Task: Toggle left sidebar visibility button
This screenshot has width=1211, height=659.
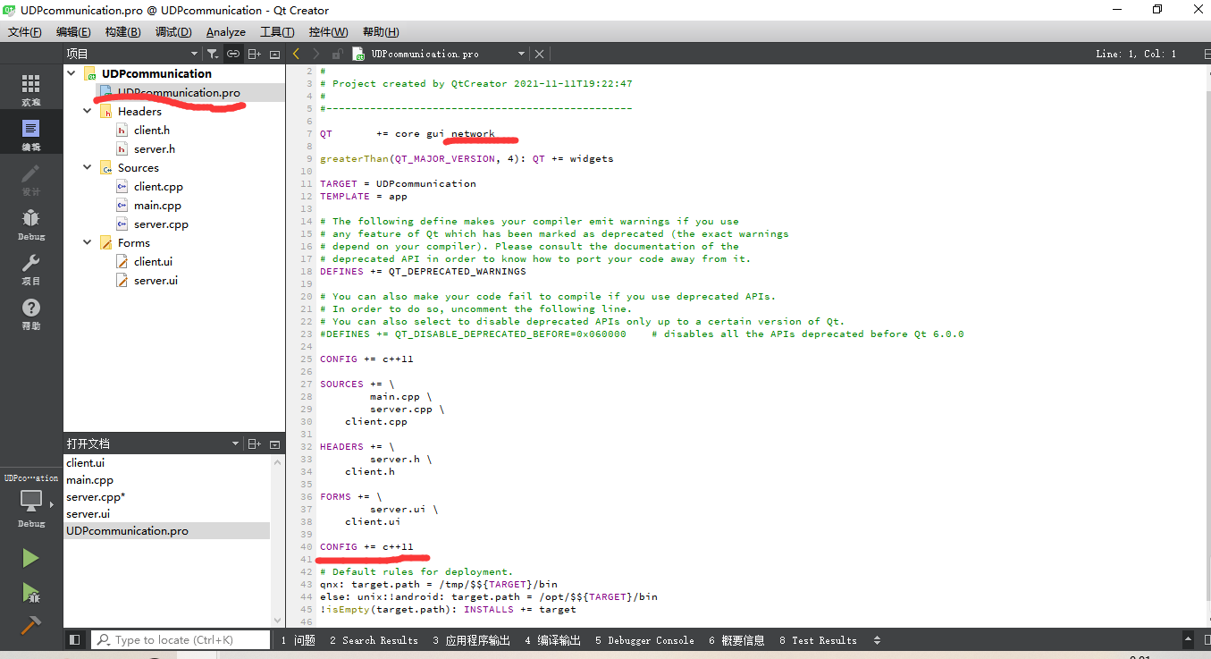Action: tap(74, 640)
